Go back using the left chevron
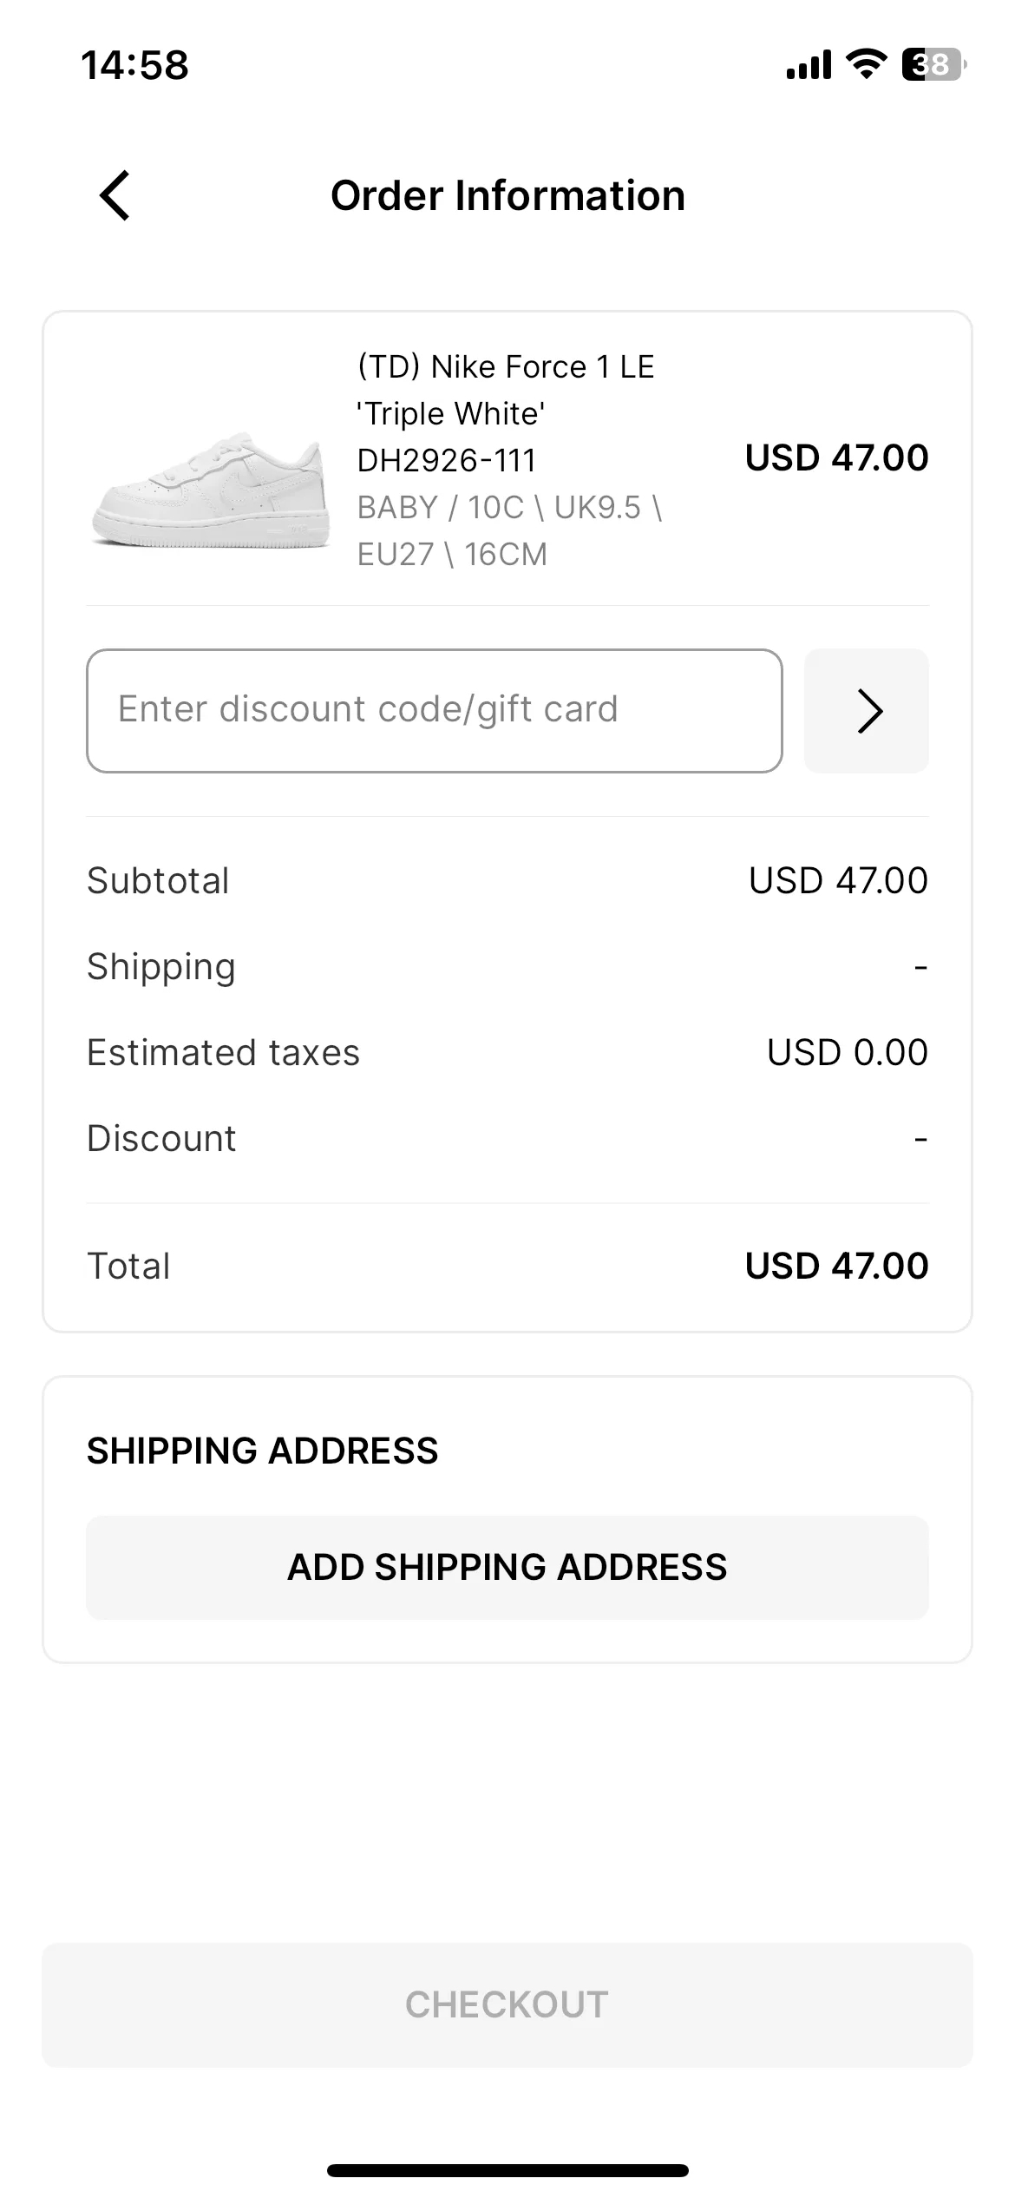This screenshot has height=2198, width=1015. (x=115, y=195)
